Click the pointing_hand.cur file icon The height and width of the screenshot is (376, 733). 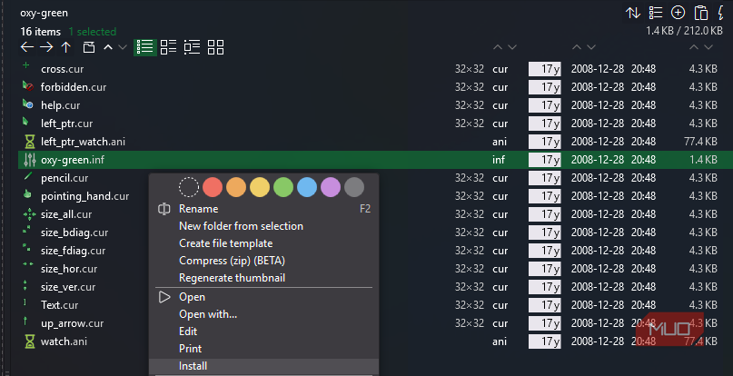pos(27,194)
